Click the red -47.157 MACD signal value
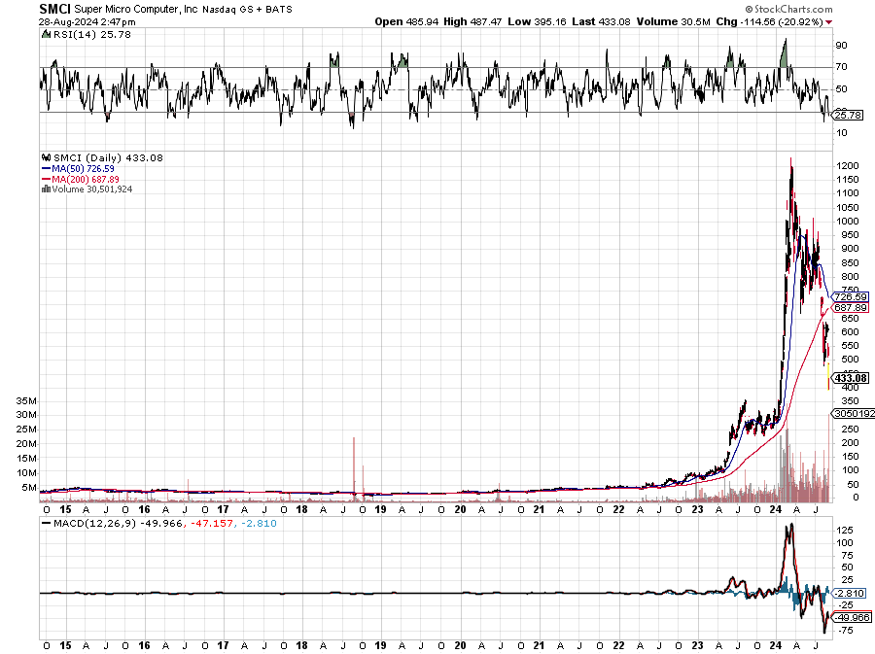 [x=212, y=523]
